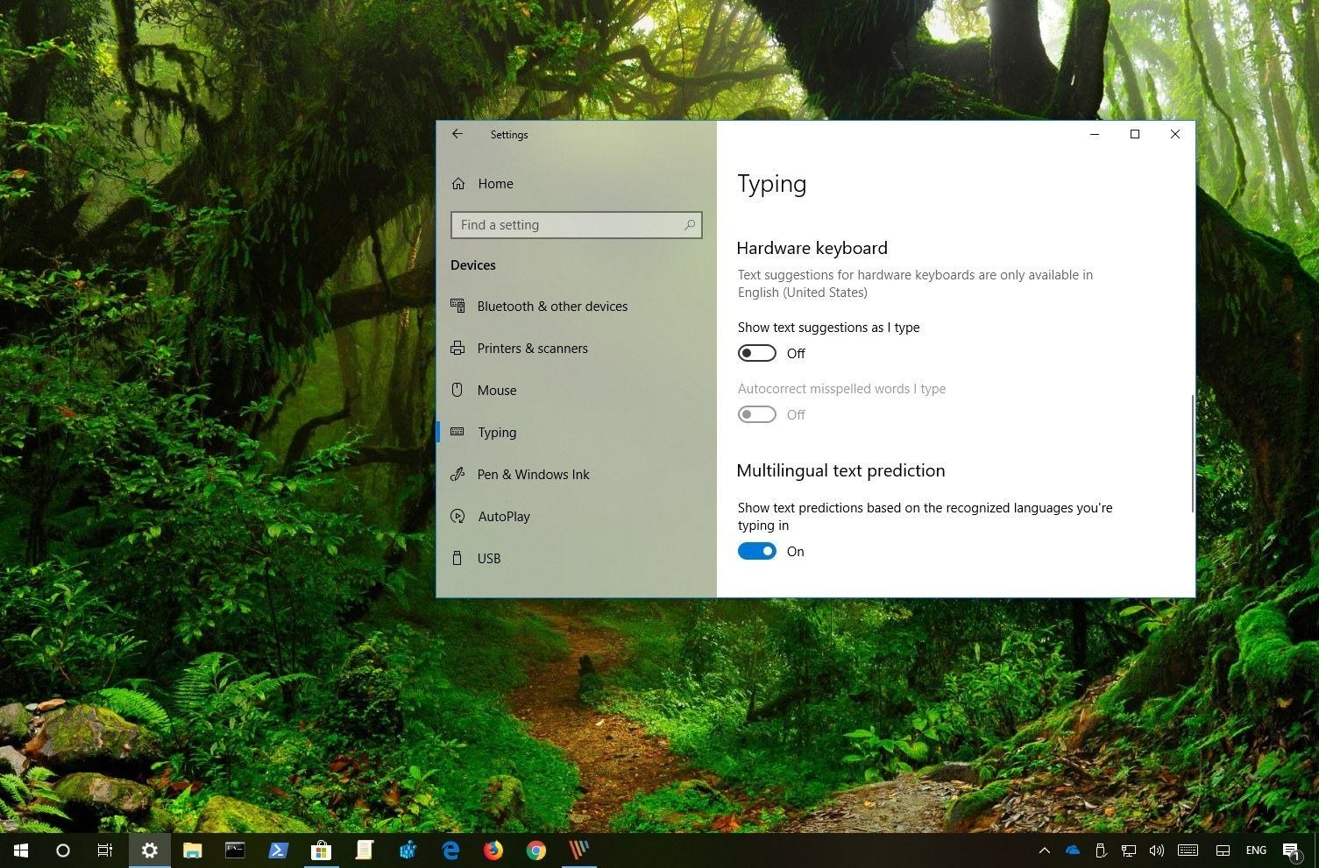Click the Typing page heading
1319x868 pixels.
pyautogui.click(x=771, y=185)
